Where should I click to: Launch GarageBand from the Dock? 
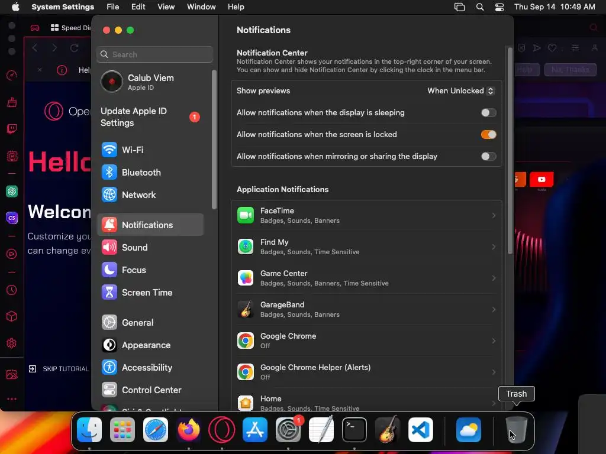pyautogui.click(x=388, y=430)
